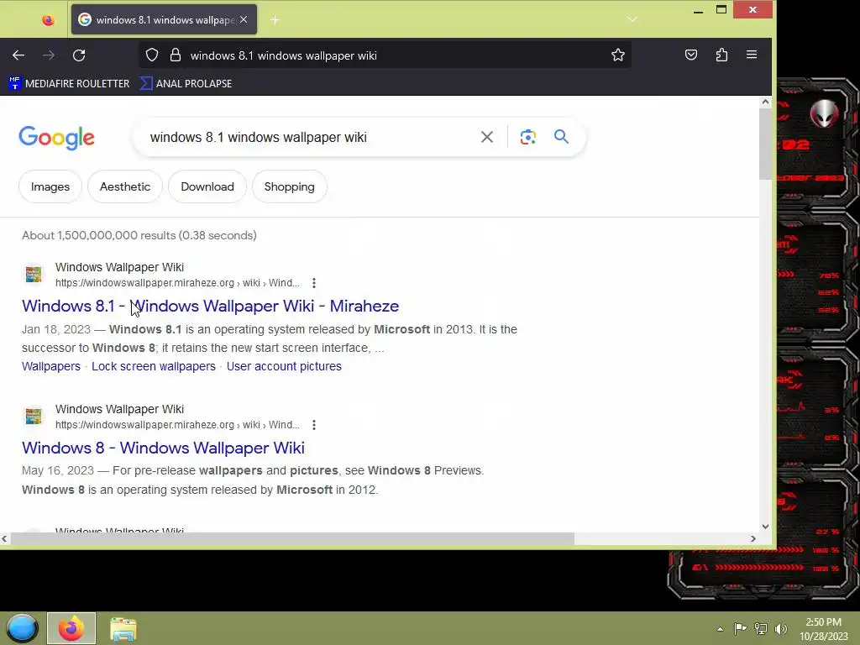Viewport: 860px width, 645px height.
Task: Click the Firefox taskbar button
Action: (x=71, y=628)
